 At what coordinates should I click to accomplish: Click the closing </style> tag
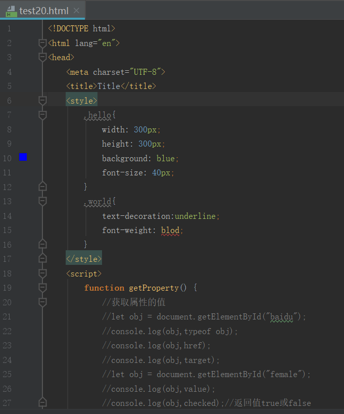pyautogui.click(x=84, y=259)
